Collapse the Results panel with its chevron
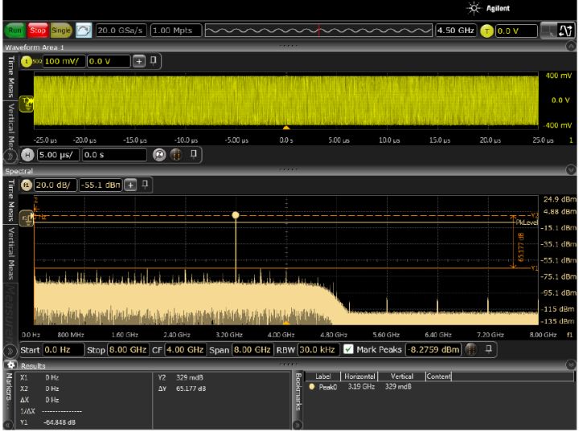This screenshot has width=579, height=432. pos(571,365)
